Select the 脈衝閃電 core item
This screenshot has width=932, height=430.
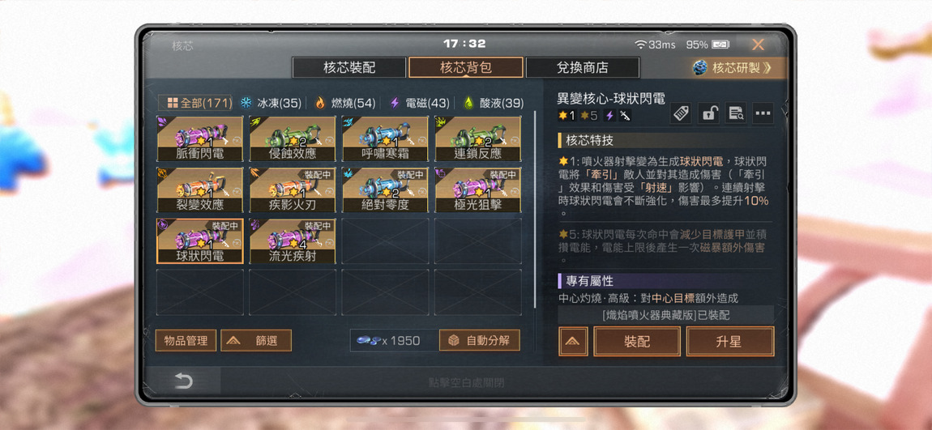199,139
